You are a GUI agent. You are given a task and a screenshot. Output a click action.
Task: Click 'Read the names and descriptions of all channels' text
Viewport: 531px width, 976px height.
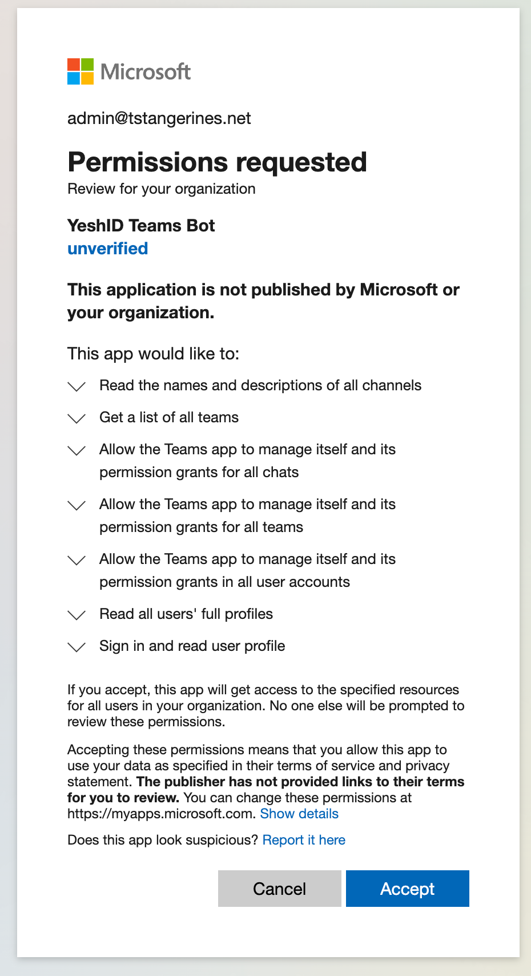tap(260, 386)
